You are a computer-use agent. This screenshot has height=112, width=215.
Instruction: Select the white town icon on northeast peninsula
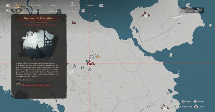177,17
